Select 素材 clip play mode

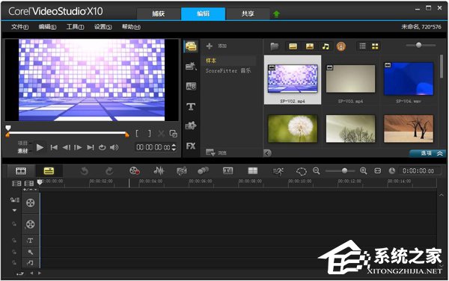coord(22,151)
